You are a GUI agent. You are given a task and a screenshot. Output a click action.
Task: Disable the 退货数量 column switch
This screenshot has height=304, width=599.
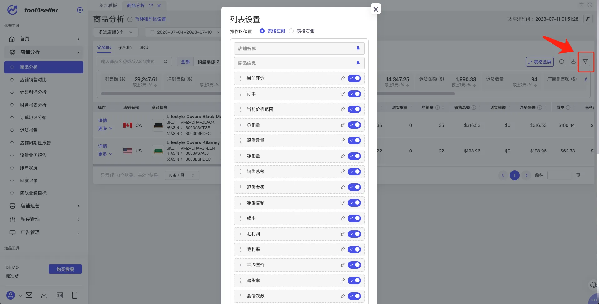coord(354,141)
